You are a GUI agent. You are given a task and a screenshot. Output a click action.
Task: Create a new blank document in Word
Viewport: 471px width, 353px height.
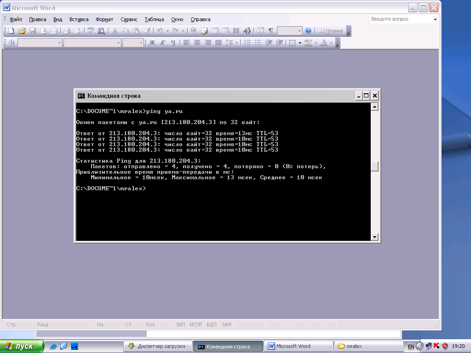(x=11, y=31)
